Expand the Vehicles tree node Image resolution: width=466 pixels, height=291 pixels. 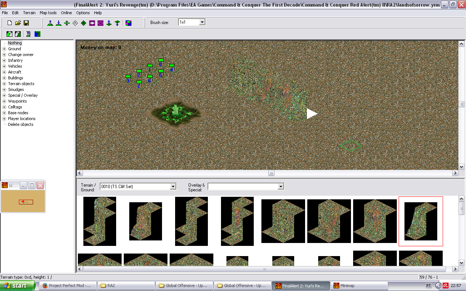click(x=4, y=66)
